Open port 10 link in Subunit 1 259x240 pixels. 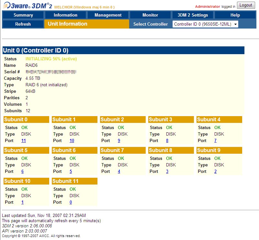[72, 140]
